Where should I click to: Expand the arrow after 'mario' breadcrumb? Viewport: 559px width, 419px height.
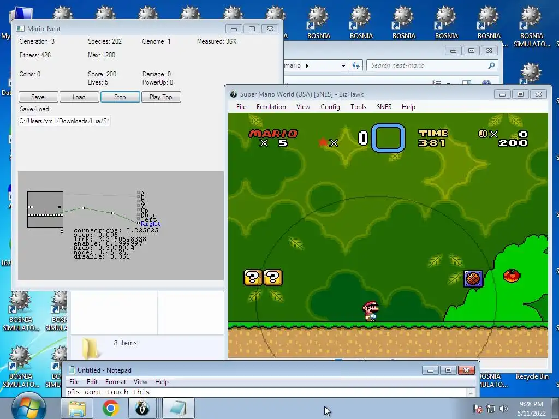click(307, 65)
